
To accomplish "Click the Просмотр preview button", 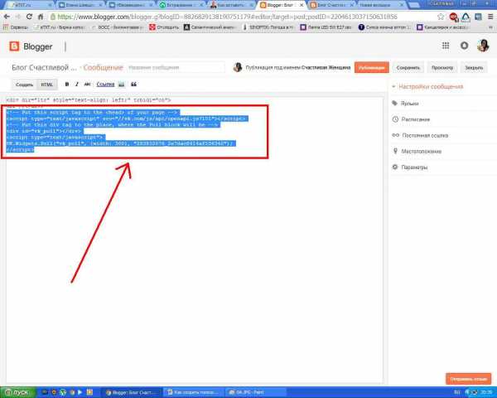I will pyautogui.click(x=442, y=68).
